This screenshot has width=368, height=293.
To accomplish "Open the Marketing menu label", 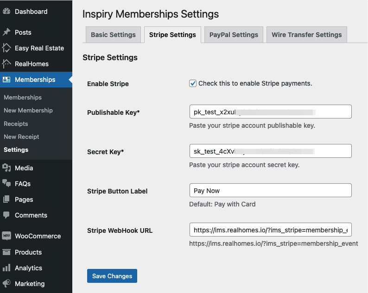I will point(30,284).
